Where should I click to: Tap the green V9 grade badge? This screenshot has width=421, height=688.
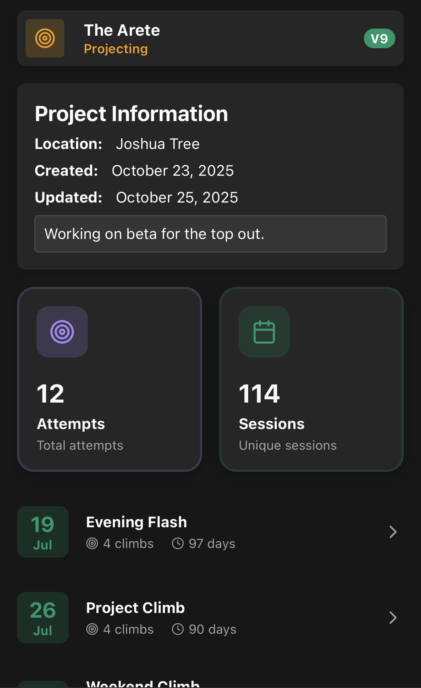tap(379, 38)
